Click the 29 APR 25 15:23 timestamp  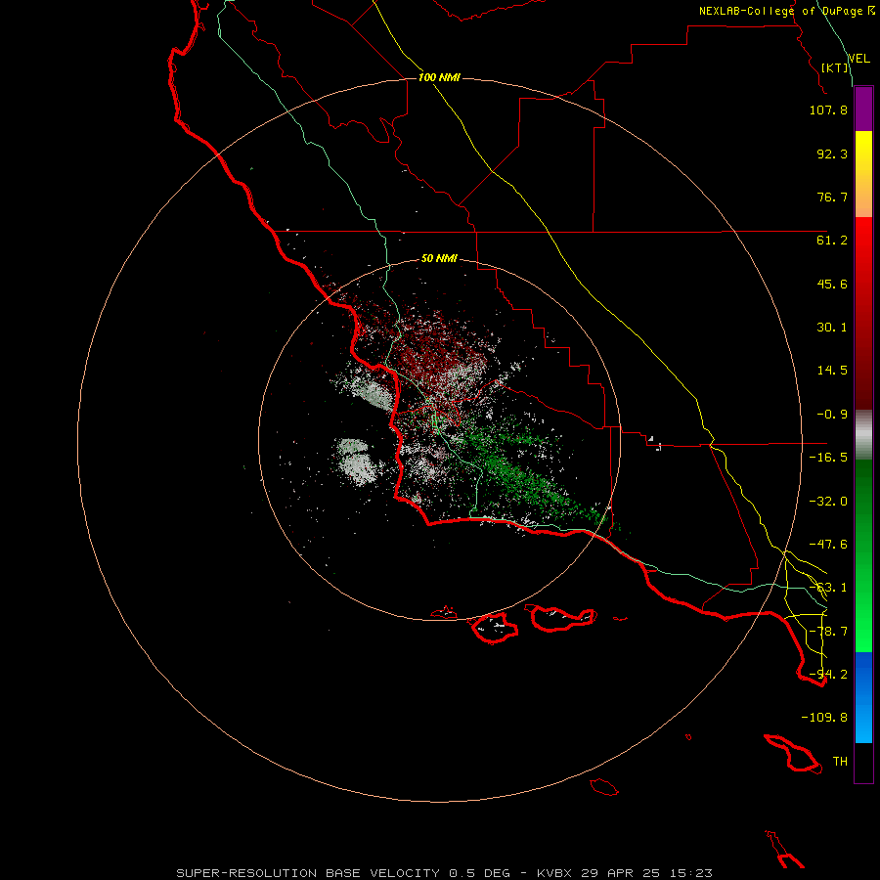point(646,873)
